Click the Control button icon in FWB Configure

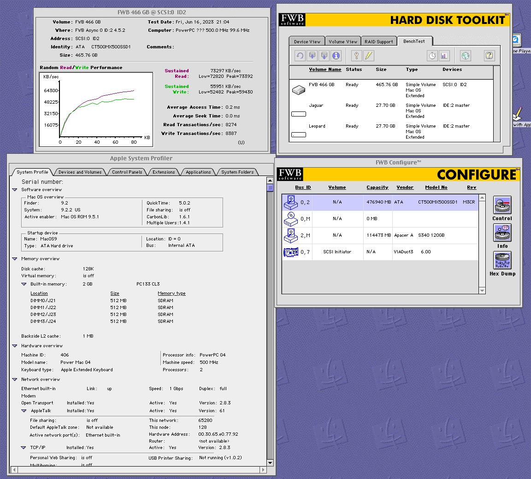pos(502,204)
